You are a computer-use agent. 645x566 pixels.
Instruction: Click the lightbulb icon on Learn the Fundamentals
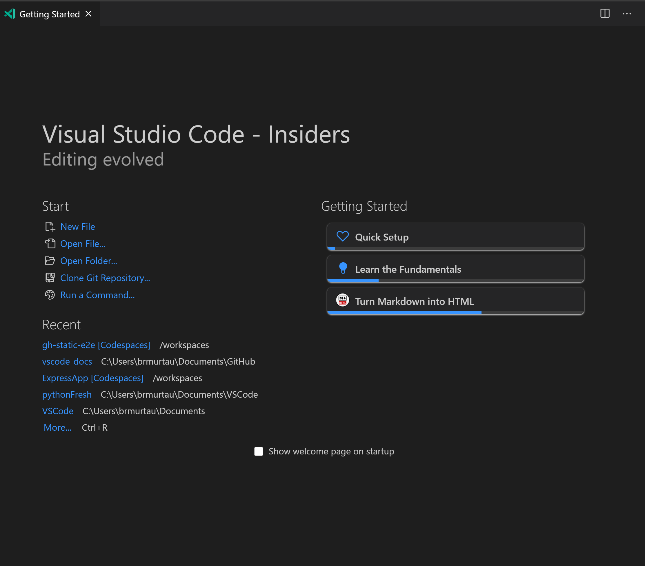[343, 269]
